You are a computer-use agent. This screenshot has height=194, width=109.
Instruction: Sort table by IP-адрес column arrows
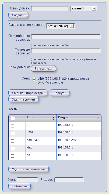[98, 118]
